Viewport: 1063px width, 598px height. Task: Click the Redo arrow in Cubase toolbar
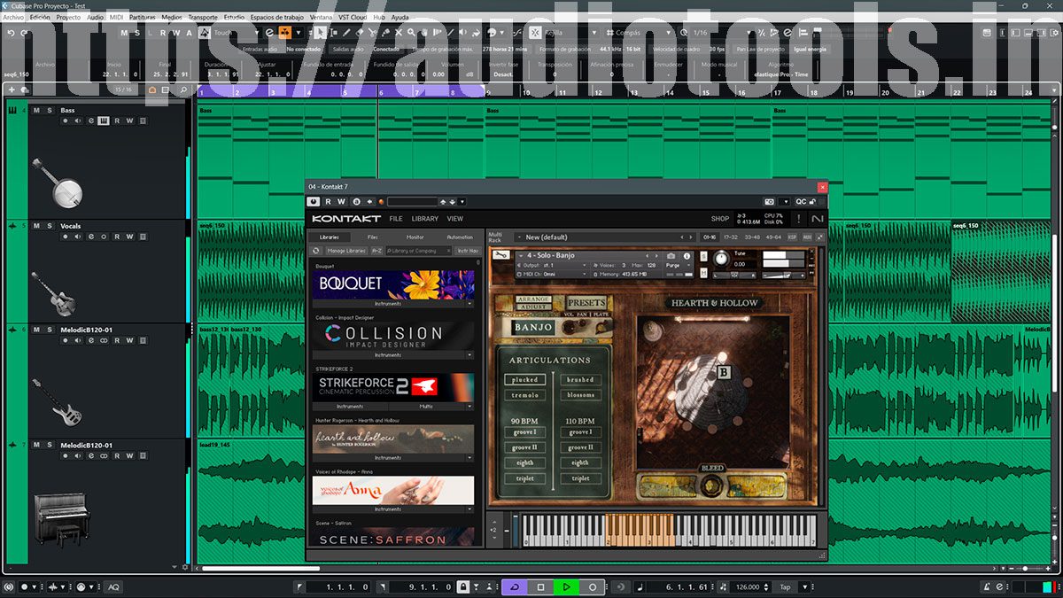click(24, 33)
